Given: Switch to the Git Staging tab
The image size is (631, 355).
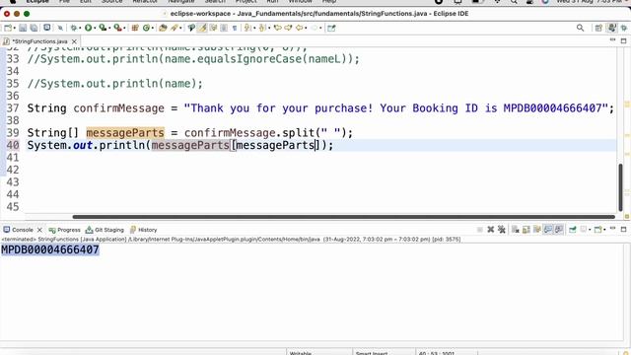Looking at the screenshot, I should click(105, 230).
